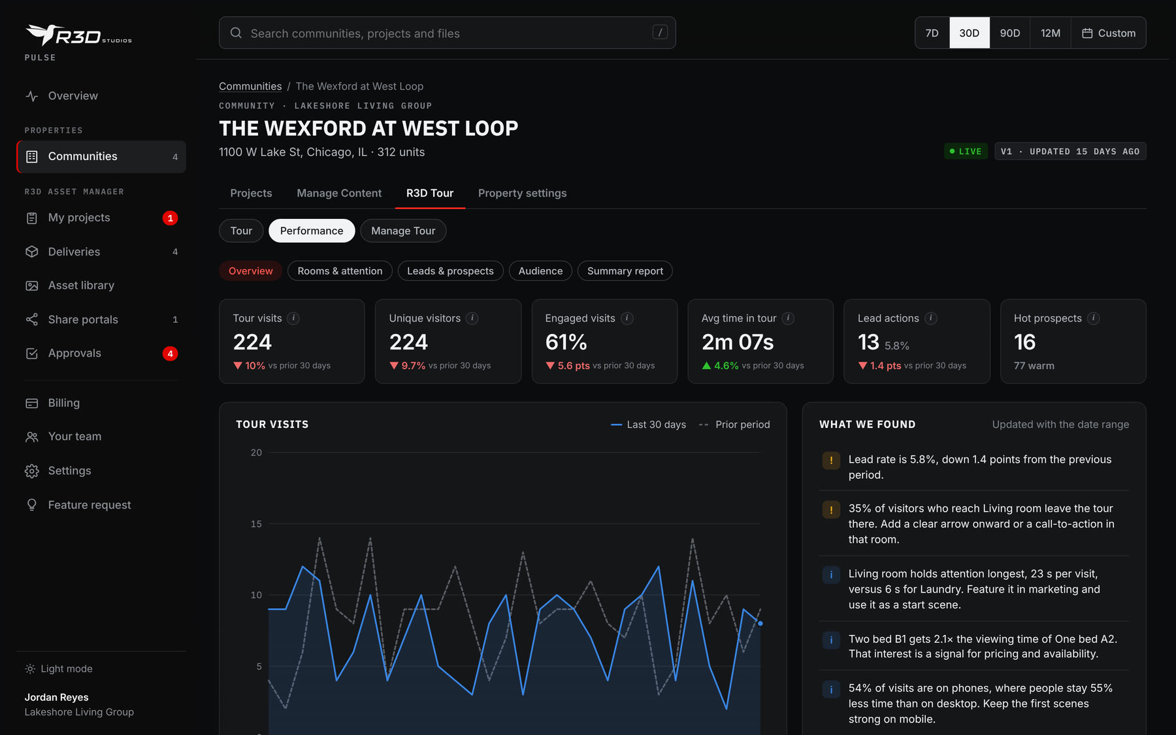
Task: Select the R3D Tour tab
Action: (x=430, y=193)
